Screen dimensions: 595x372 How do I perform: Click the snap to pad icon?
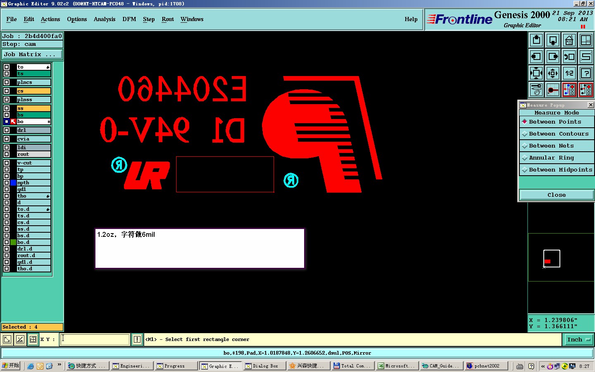[553, 90]
